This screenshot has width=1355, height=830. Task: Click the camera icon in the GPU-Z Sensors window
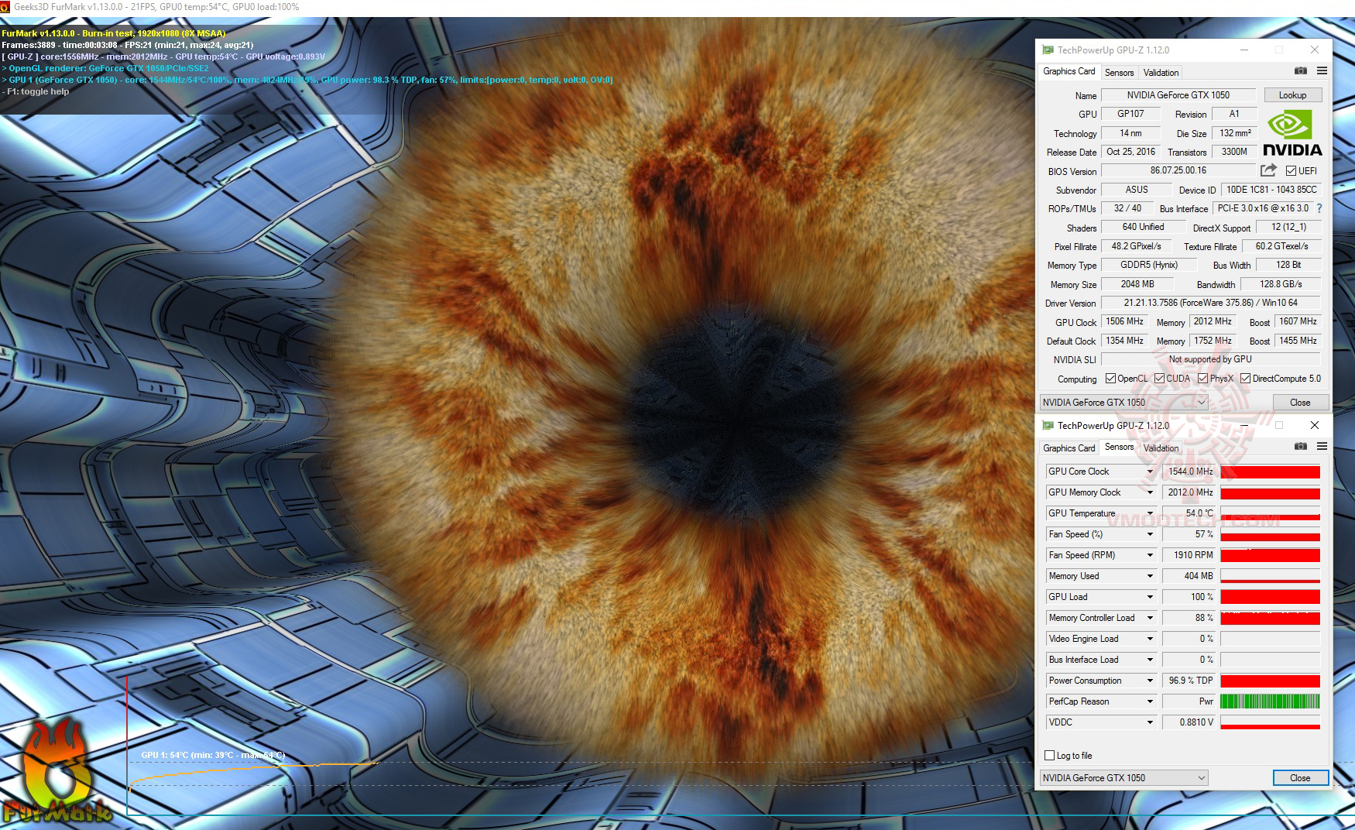pyautogui.click(x=1301, y=447)
